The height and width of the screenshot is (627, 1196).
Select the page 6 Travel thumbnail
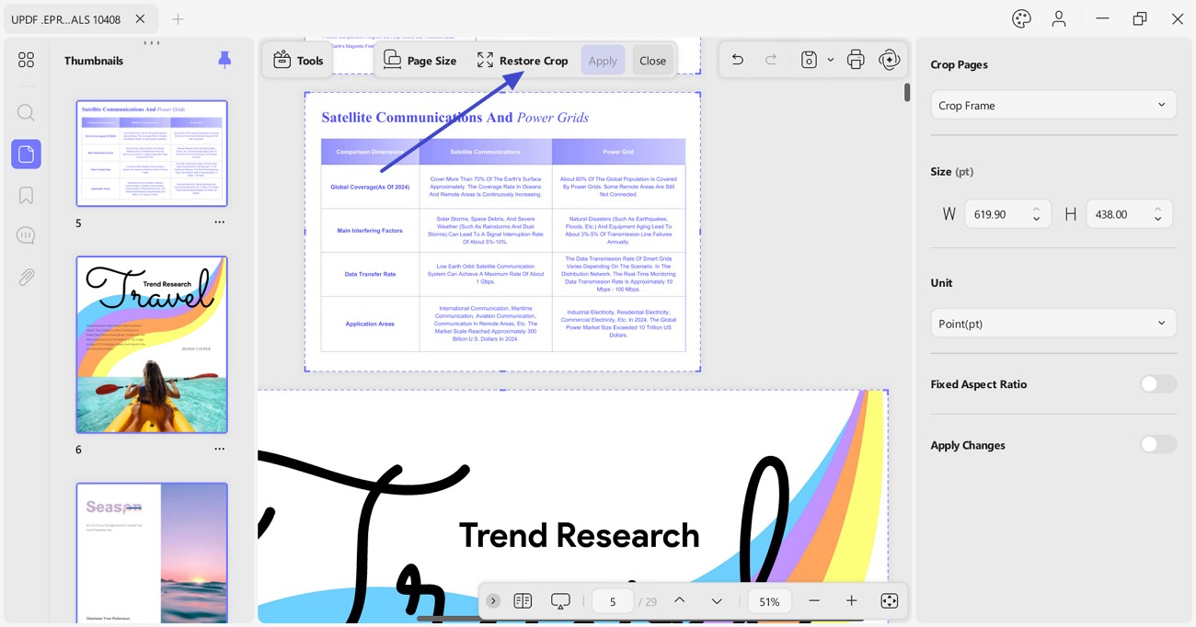click(x=152, y=345)
